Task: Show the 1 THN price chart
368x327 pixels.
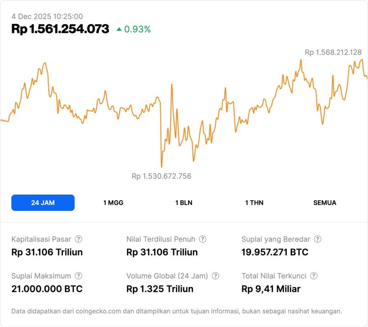Action: [x=254, y=203]
